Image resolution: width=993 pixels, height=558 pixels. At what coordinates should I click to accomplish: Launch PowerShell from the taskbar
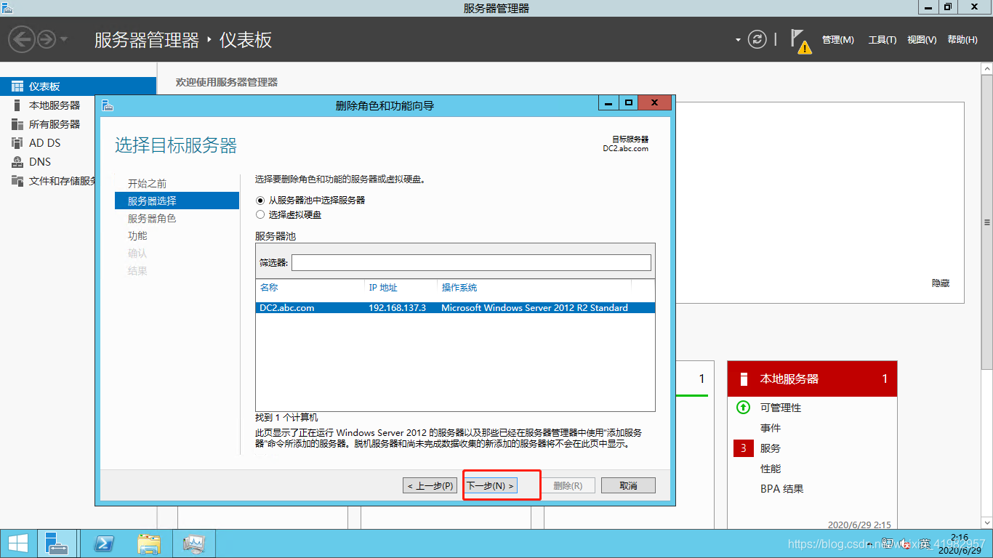pyautogui.click(x=105, y=543)
